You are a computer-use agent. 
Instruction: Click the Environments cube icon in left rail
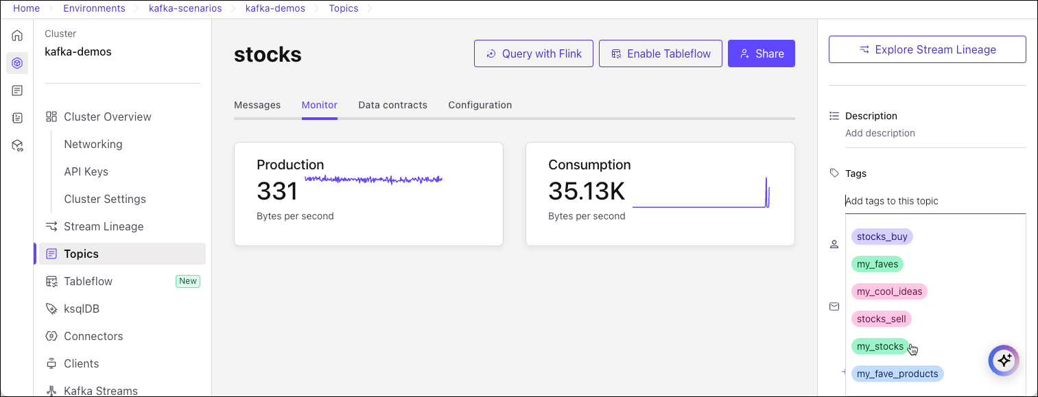17,63
